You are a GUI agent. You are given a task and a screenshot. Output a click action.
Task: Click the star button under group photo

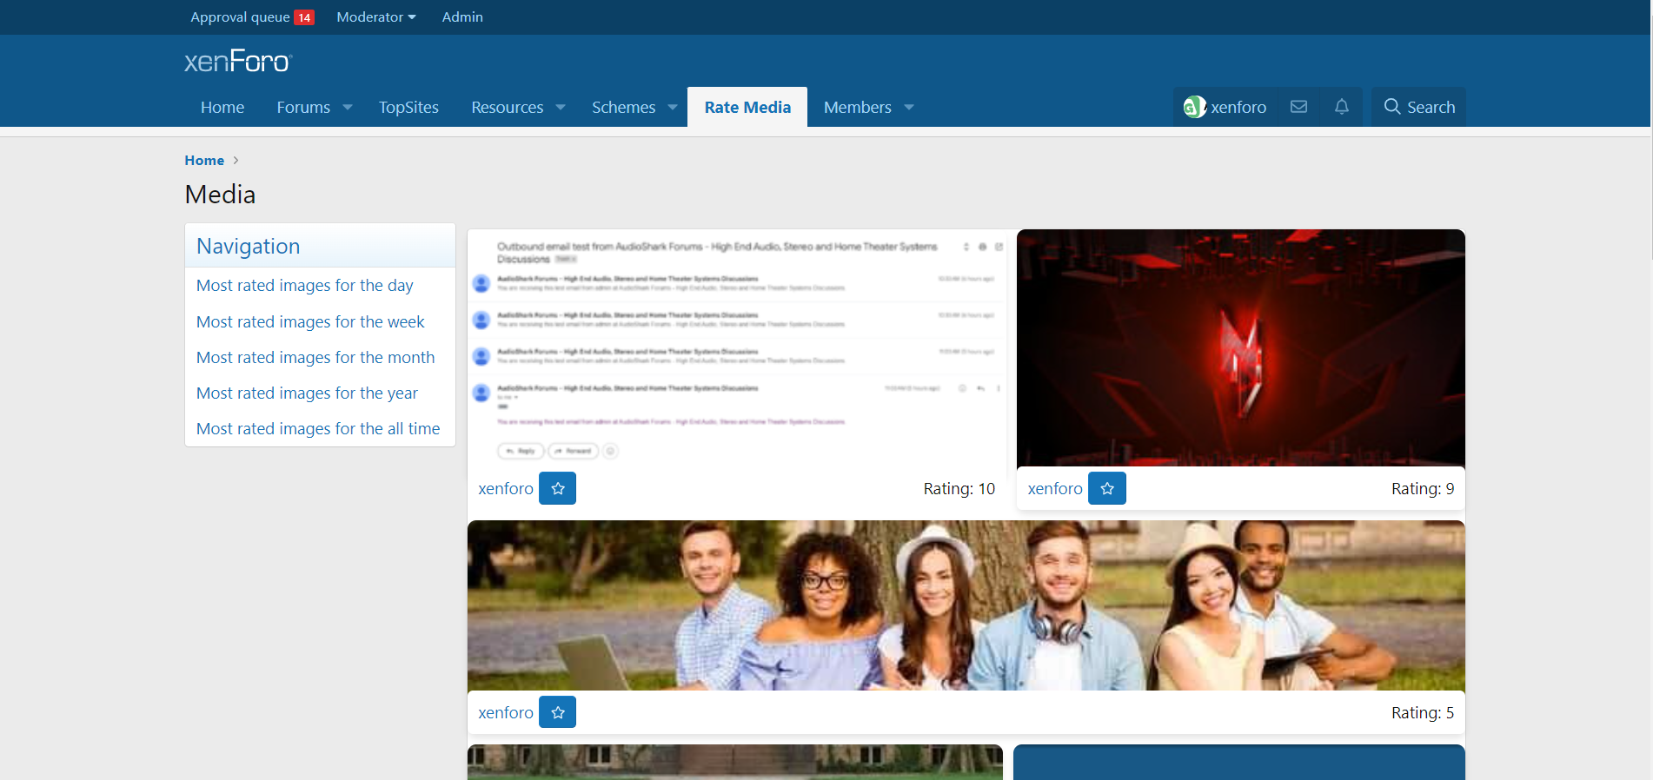pos(557,712)
